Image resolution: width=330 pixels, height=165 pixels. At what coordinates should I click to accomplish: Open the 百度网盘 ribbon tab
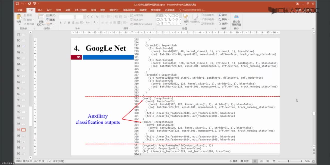click(170, 10)
